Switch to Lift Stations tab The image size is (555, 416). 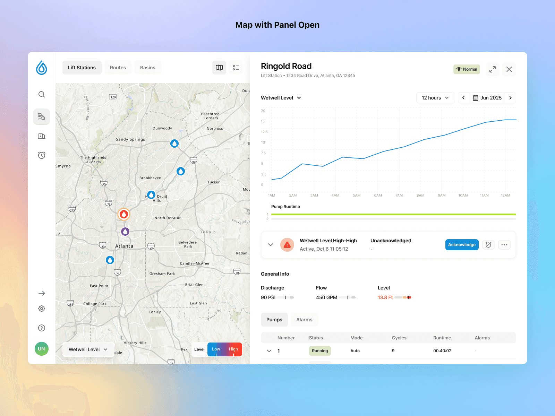click(82, 68)
